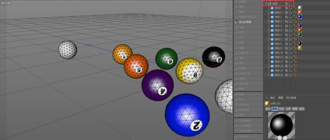Open the 编辑 menu in attributes panel
The height and width of the screenshot is (140, 330).
280,98
